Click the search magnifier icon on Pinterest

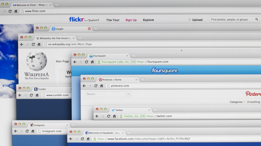click(128, 94)
